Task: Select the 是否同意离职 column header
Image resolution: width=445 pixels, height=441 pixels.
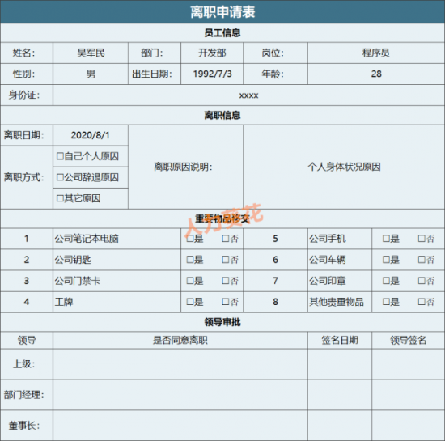Action: [x=180, y=340]
